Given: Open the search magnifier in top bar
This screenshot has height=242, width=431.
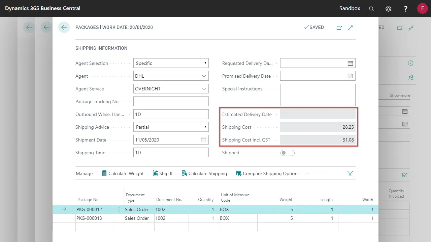Looking at the screenshot, I should 371,9.
